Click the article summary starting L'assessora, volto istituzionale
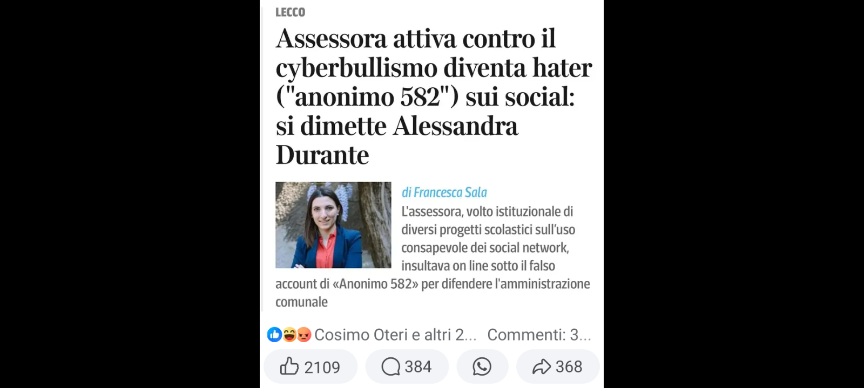This screenshot has width=864, height=388. point(434,257)
